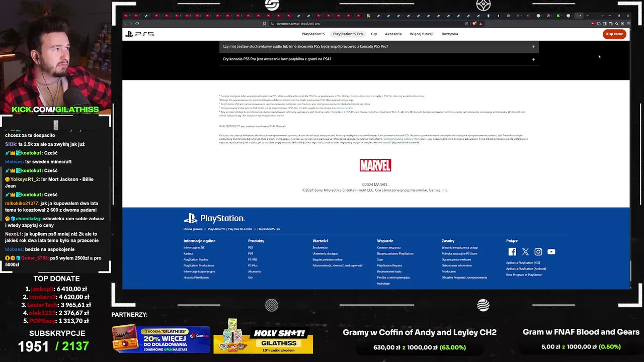Open the Prośba o zwrot pieniędzy link

pyautogui.click(x=393, y=278)
